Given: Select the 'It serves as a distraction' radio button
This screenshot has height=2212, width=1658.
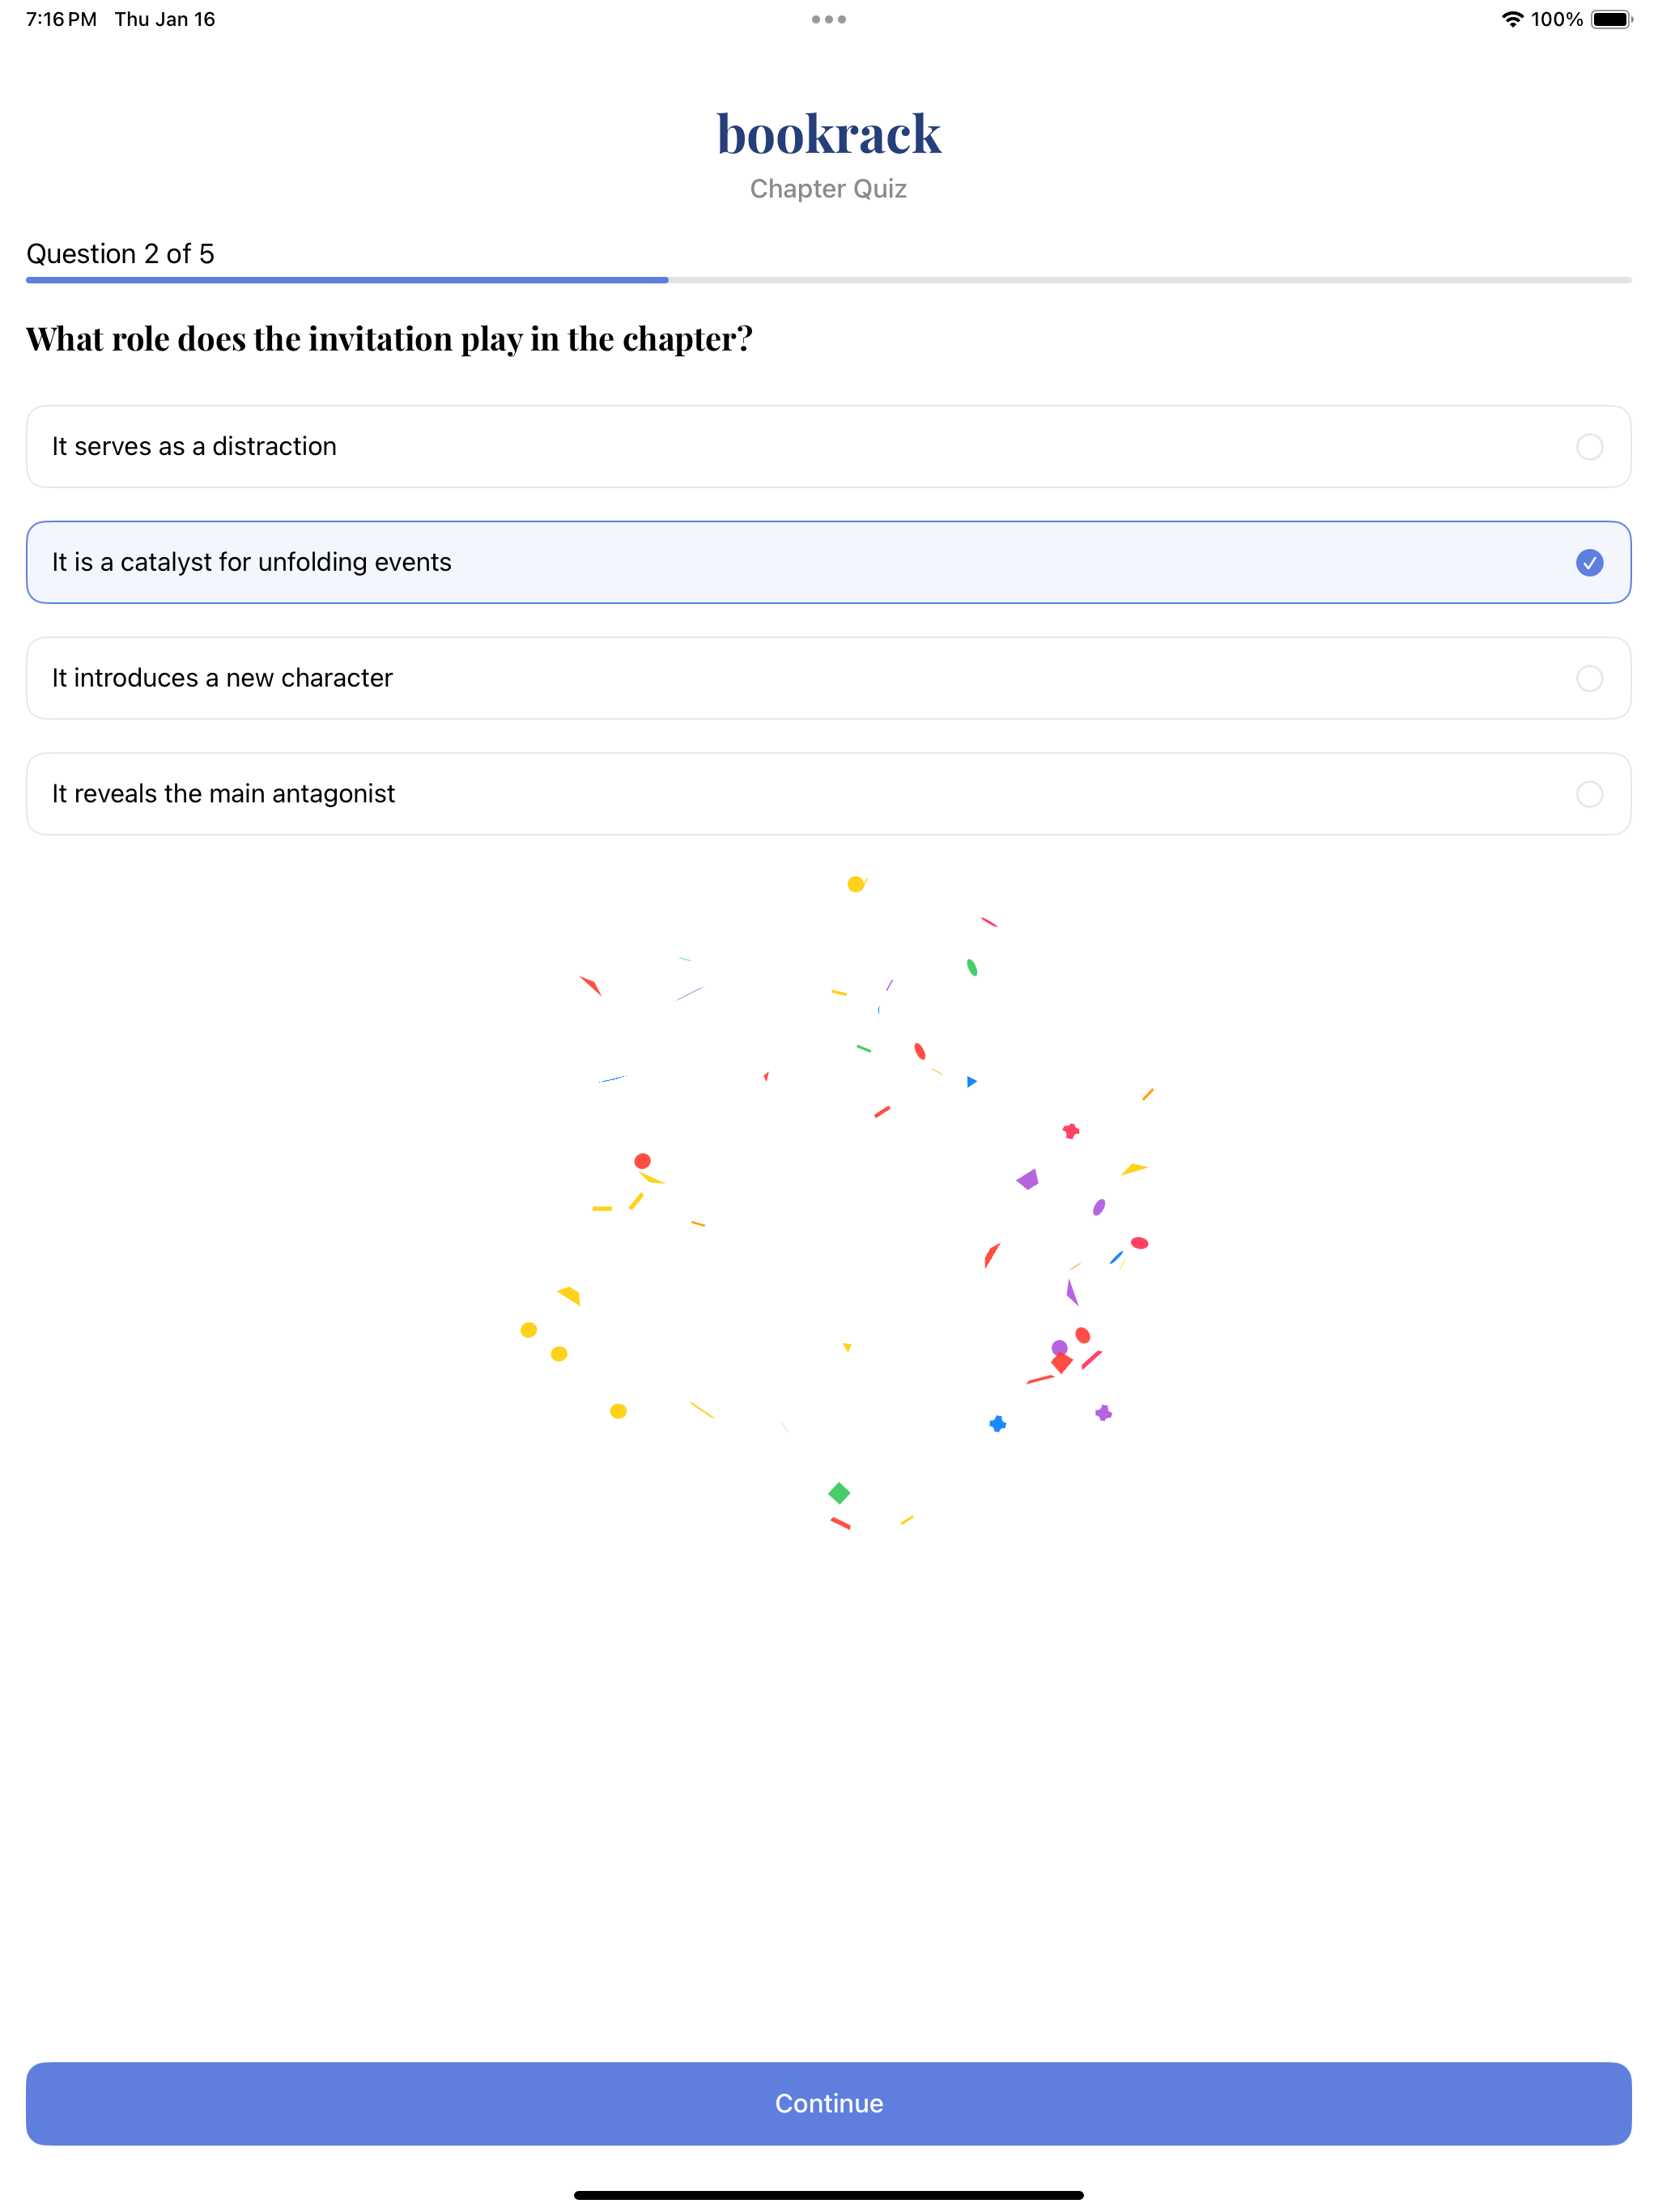Looking at the screenshot, I should tap(1588, 447).
